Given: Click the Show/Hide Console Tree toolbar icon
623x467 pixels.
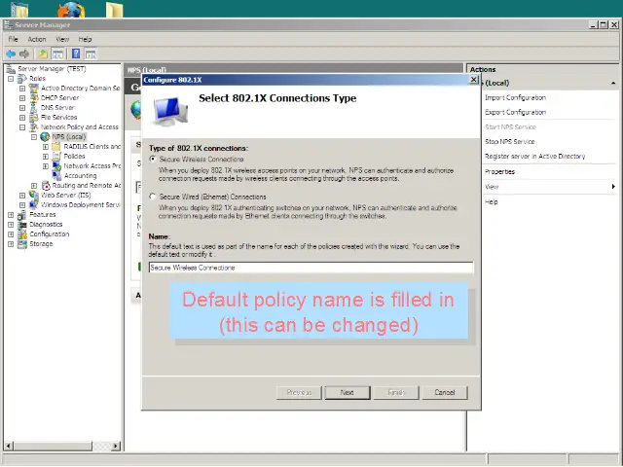Looking at the screenshot, I should 57,54.
